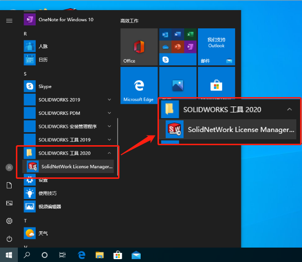The width and height of the screenshot is (302, 262).
Task: Click the Word icon in Office group tile
Action: tap(178, 35)
